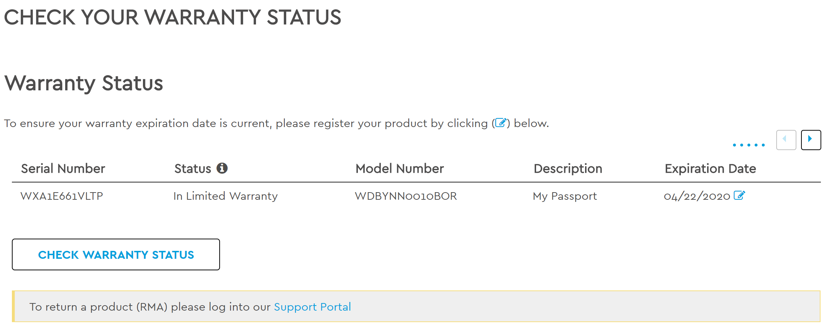Select model number WDBYNN0010BOR
827x325 pixels.
point(405,196)
